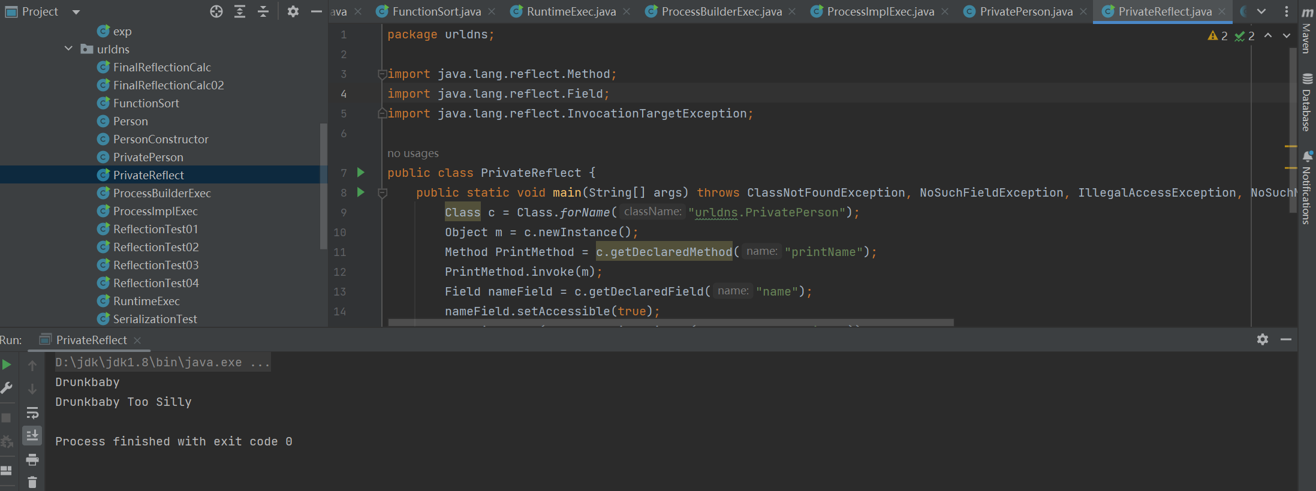Click the warnings count indicator
Viewport: 1316px width, 491px height.
(x=1218, y=36)
